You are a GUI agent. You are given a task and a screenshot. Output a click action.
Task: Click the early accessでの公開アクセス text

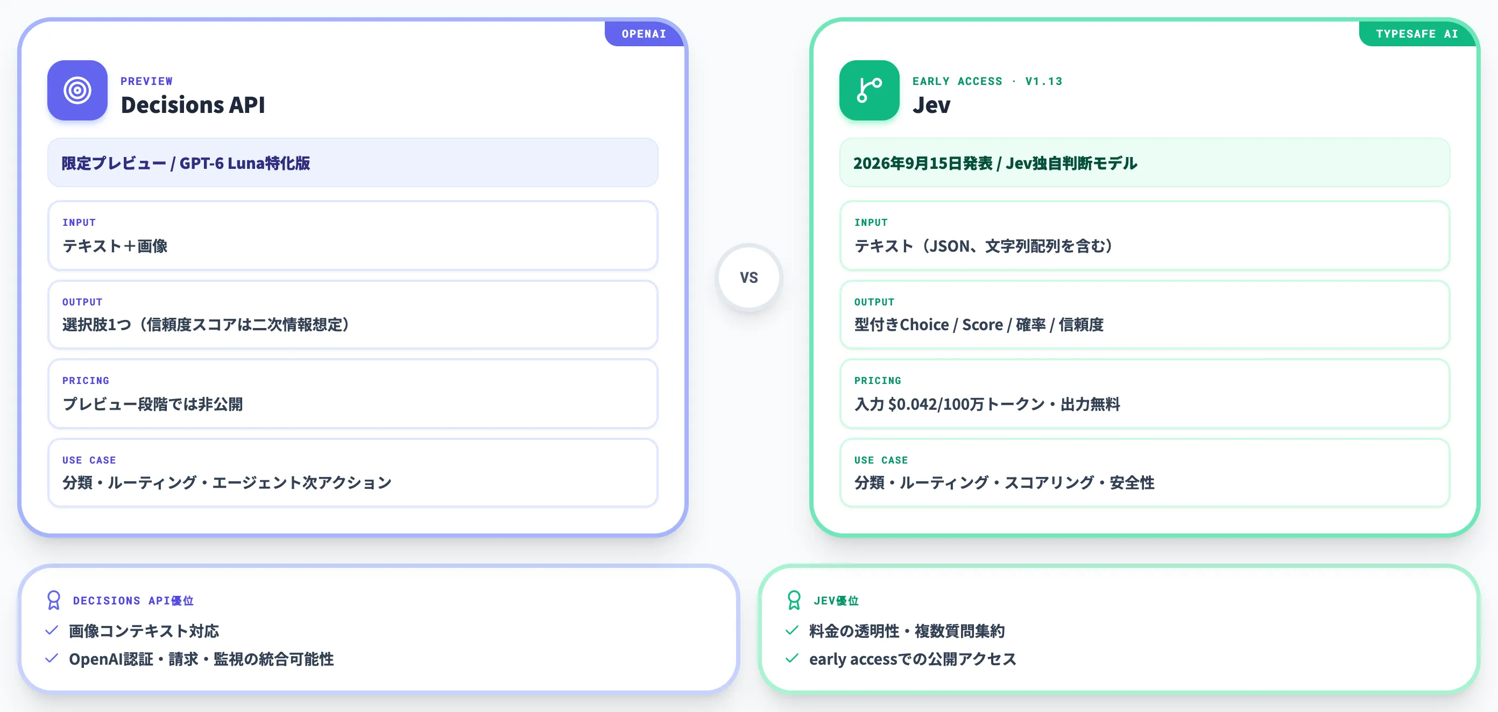[913, 659]
